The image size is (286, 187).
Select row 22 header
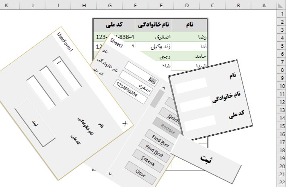[x=282, y=182]
